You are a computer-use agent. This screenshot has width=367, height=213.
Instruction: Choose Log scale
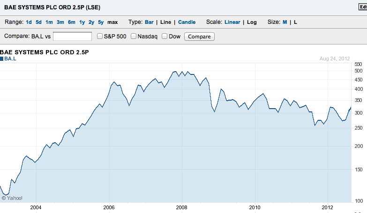[252, 22]
